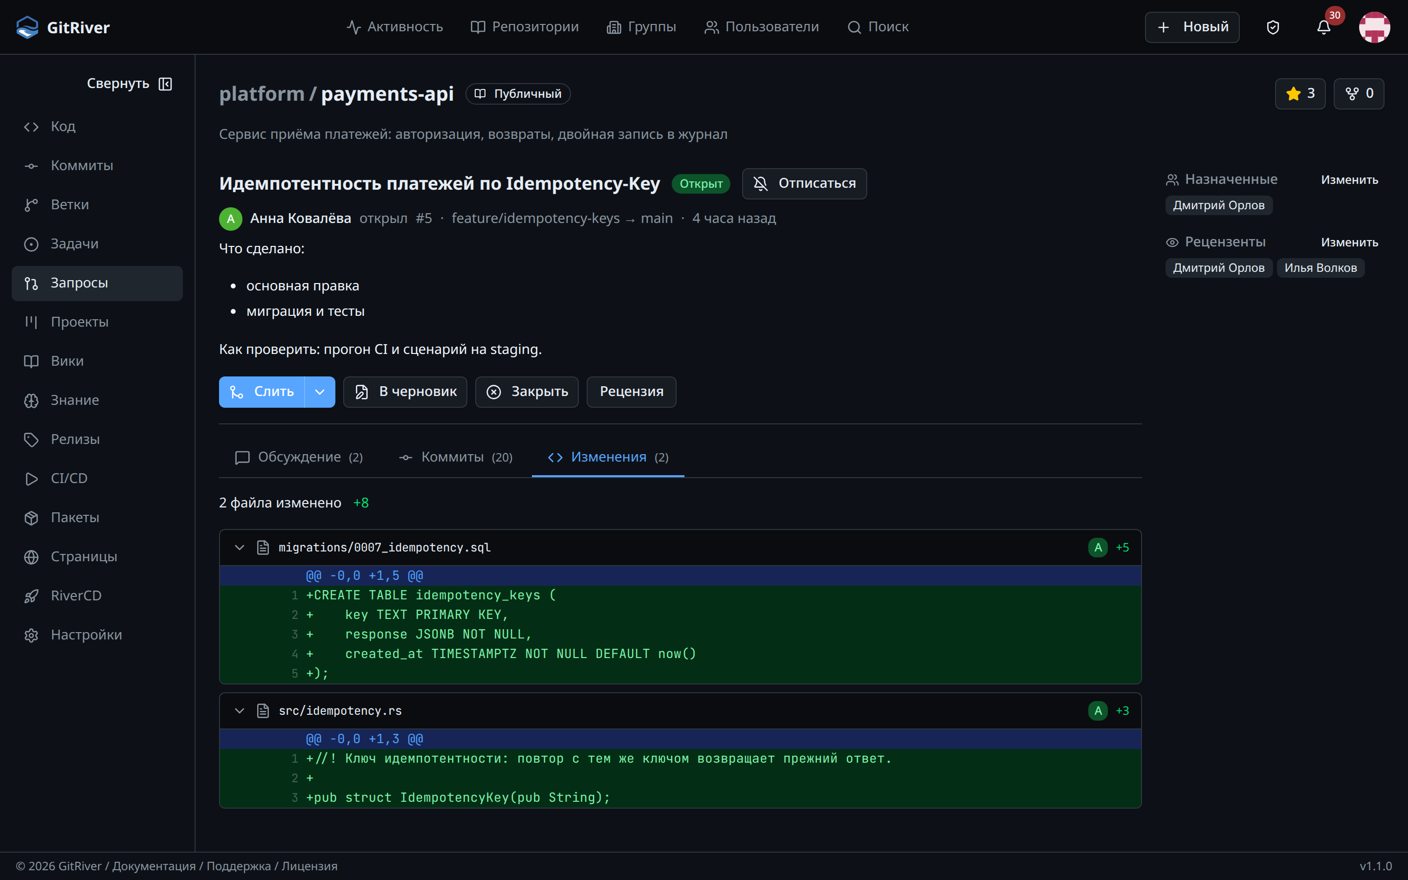1408x880 pixels.
Task: Collapse the sidebar with Свернуть
Action: pyautogui.click(x=129, y=84)
